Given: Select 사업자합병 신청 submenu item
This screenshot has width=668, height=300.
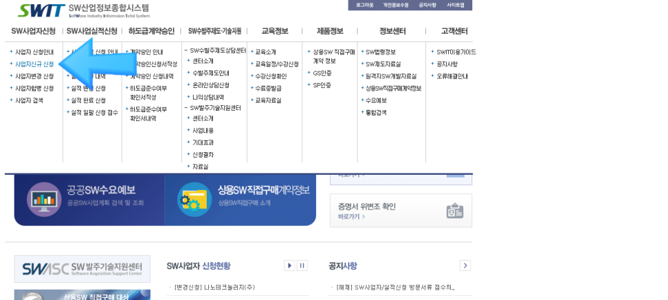Looking at the screenshot, I should click(x=34, y=88).
